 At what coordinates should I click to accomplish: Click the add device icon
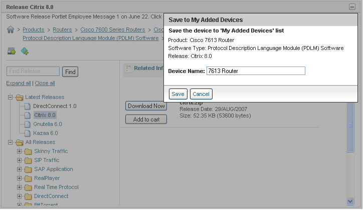(x=12, y=51)
